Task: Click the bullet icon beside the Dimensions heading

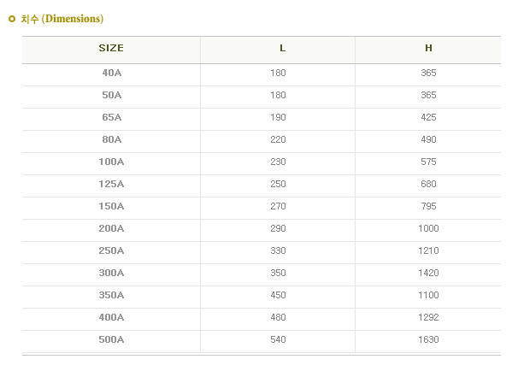Action: (12, 18)
